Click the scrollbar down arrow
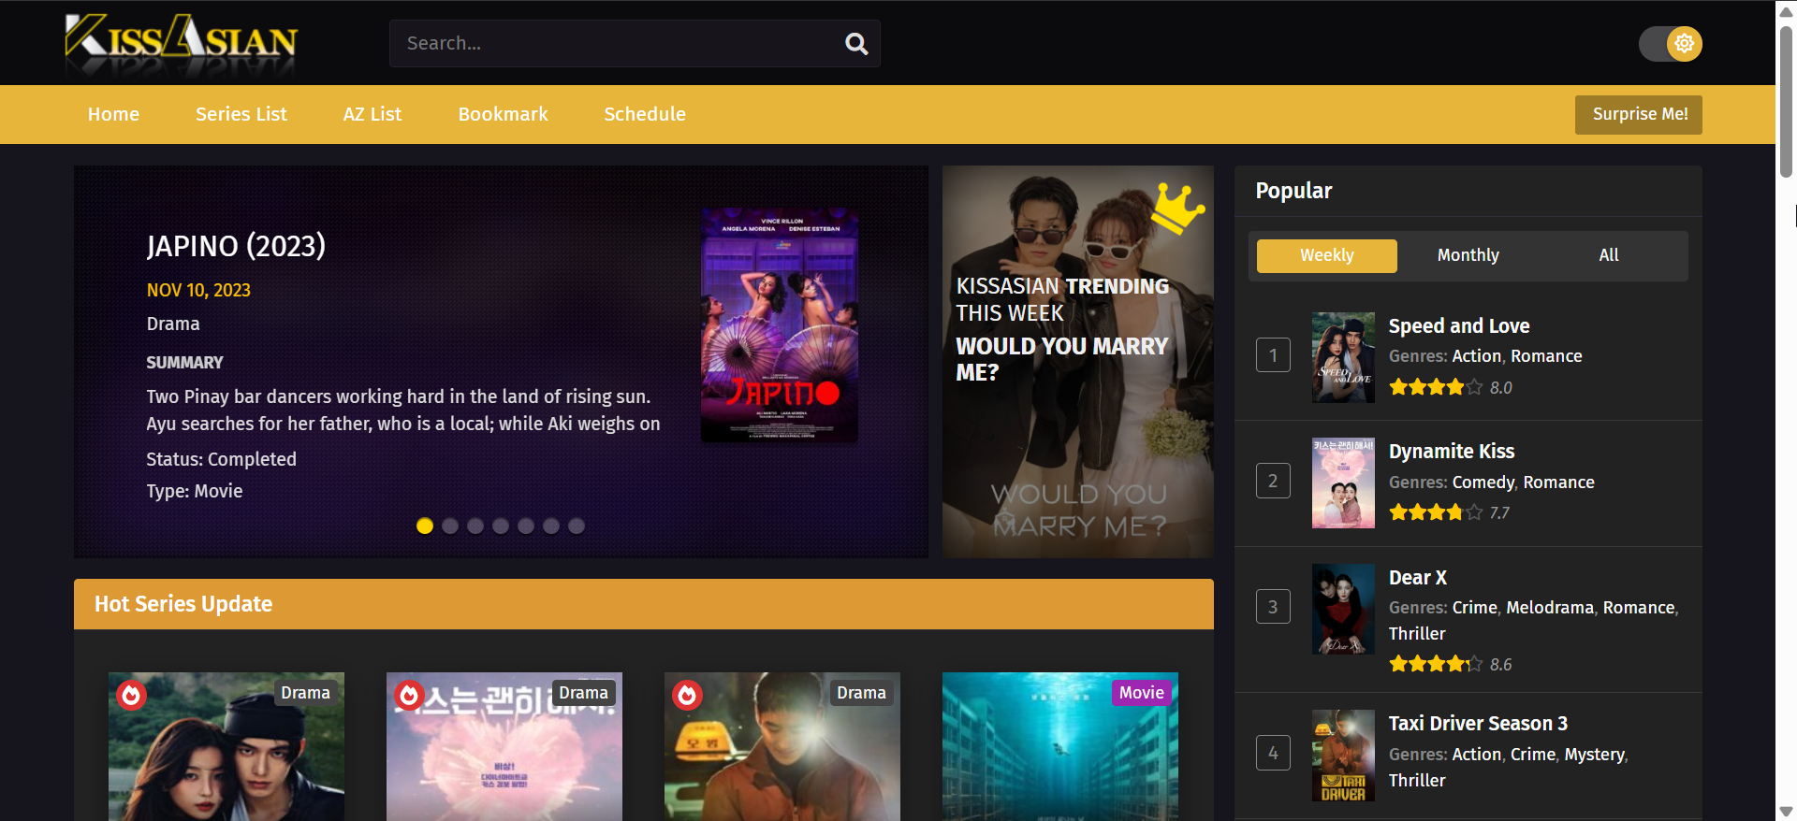1797x821 pixels. 1786,812
